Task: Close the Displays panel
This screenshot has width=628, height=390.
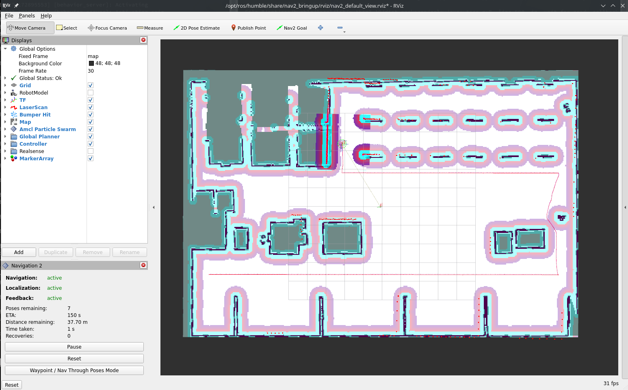Action: point(143,40)
